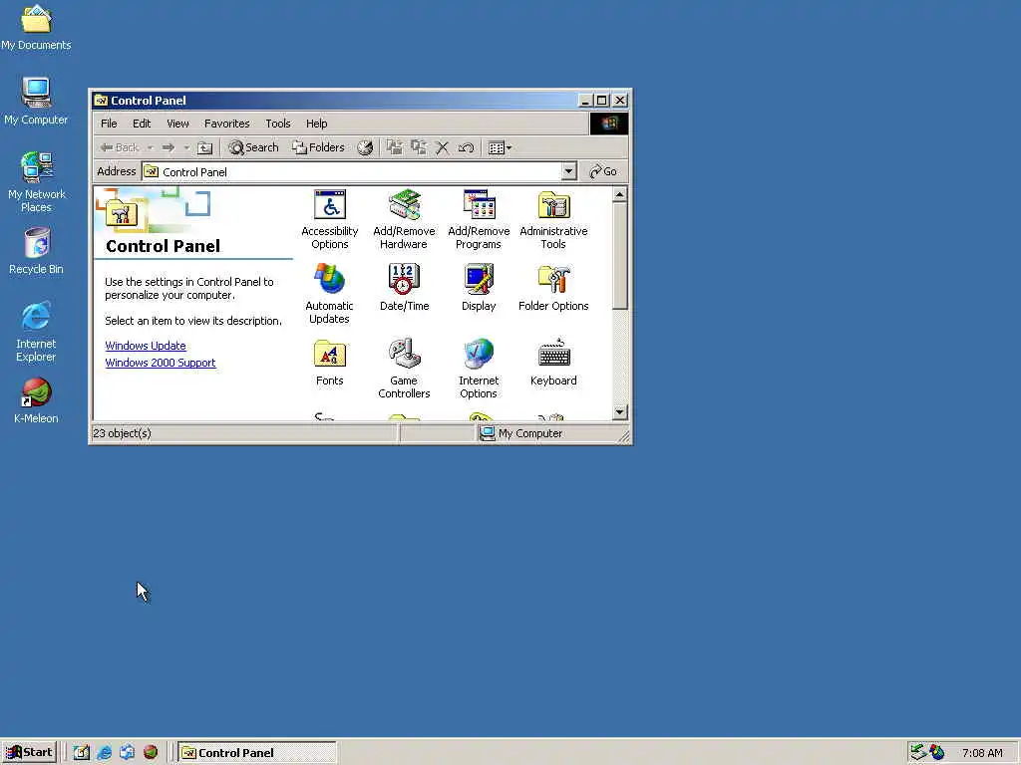Click the scrollbar up arrow
This screenshot has width=1021, height=765.
[x=620, y=194]
